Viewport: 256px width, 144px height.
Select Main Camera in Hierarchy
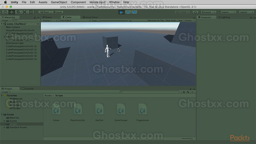click(13, 27)
